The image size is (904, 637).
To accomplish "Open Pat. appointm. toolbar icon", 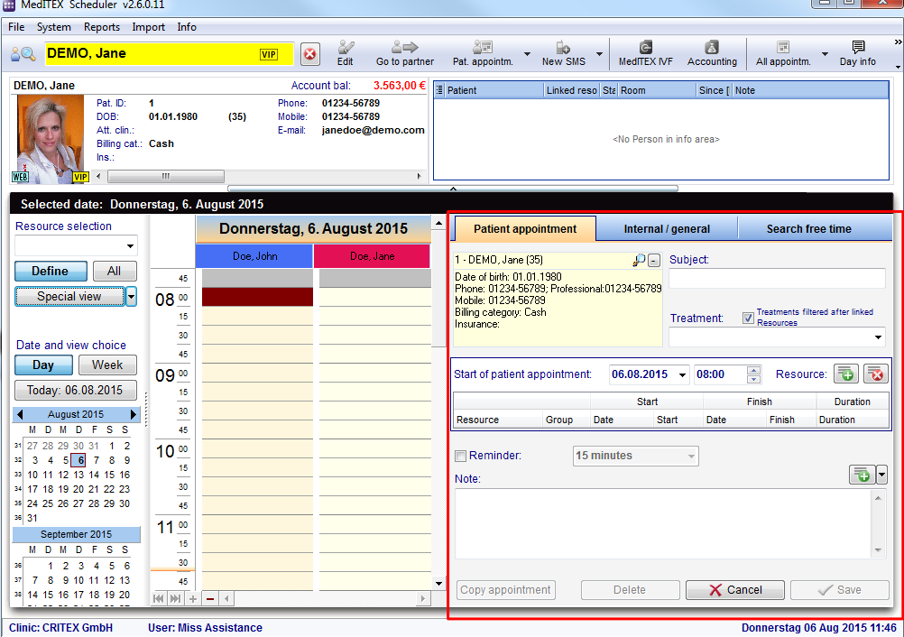I will [483, 53].
